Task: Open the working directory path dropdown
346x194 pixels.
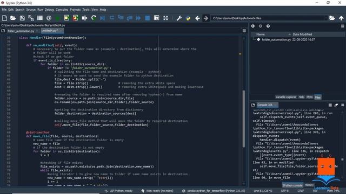Action: click(x=325, y=18)
